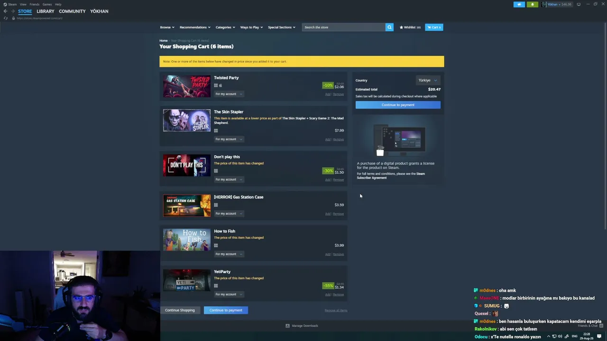
Task: Open the Yökhan account dropdown
Action: click(x=557, y=4)
